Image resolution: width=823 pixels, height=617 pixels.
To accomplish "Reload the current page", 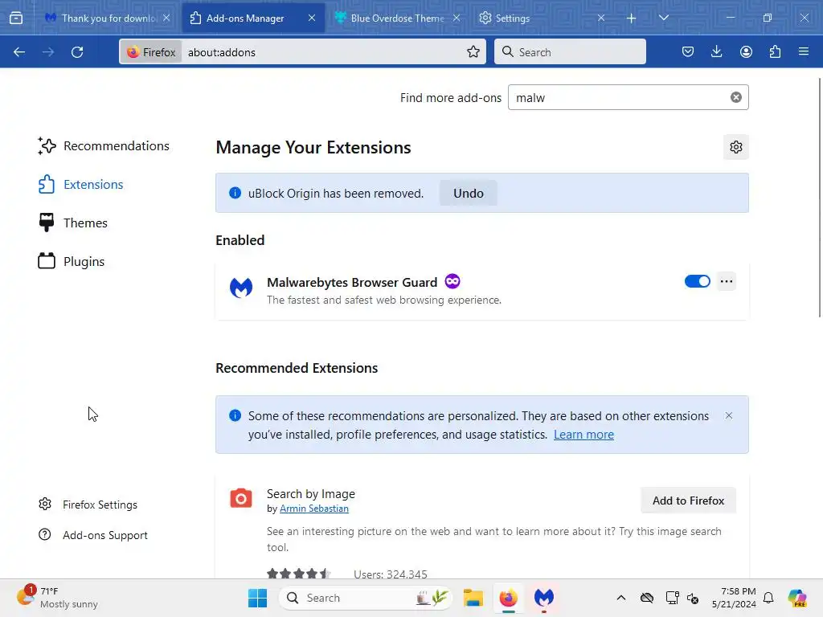I will 77,52.
